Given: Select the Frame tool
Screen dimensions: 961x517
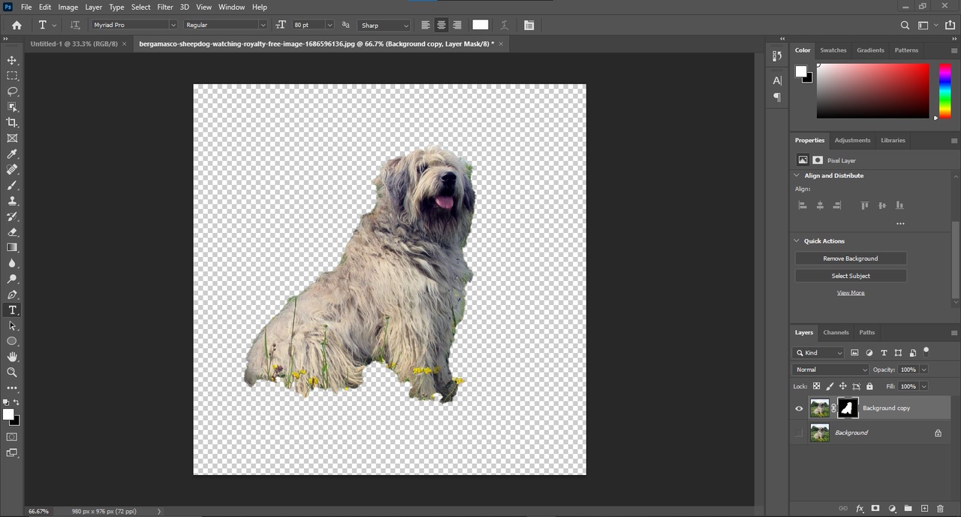Looking at the screenshot, I should click(x=12, y=138).
